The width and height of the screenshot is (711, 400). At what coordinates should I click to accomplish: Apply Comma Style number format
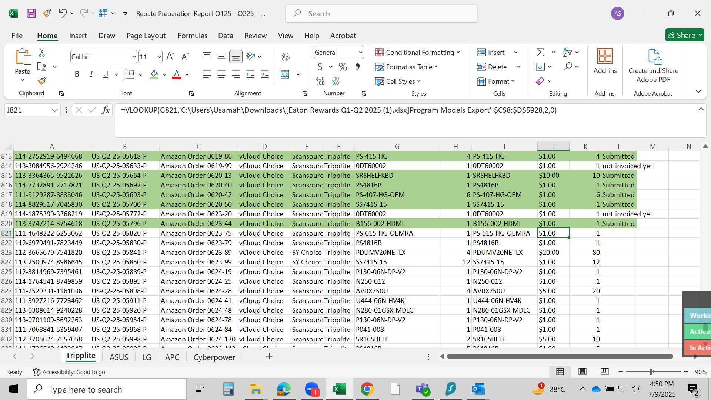pos(357,67)
